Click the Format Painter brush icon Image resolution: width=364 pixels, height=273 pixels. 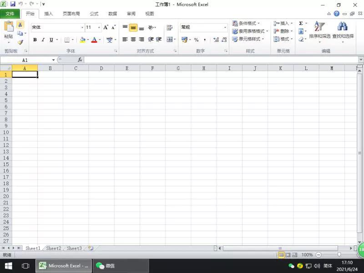20,42
